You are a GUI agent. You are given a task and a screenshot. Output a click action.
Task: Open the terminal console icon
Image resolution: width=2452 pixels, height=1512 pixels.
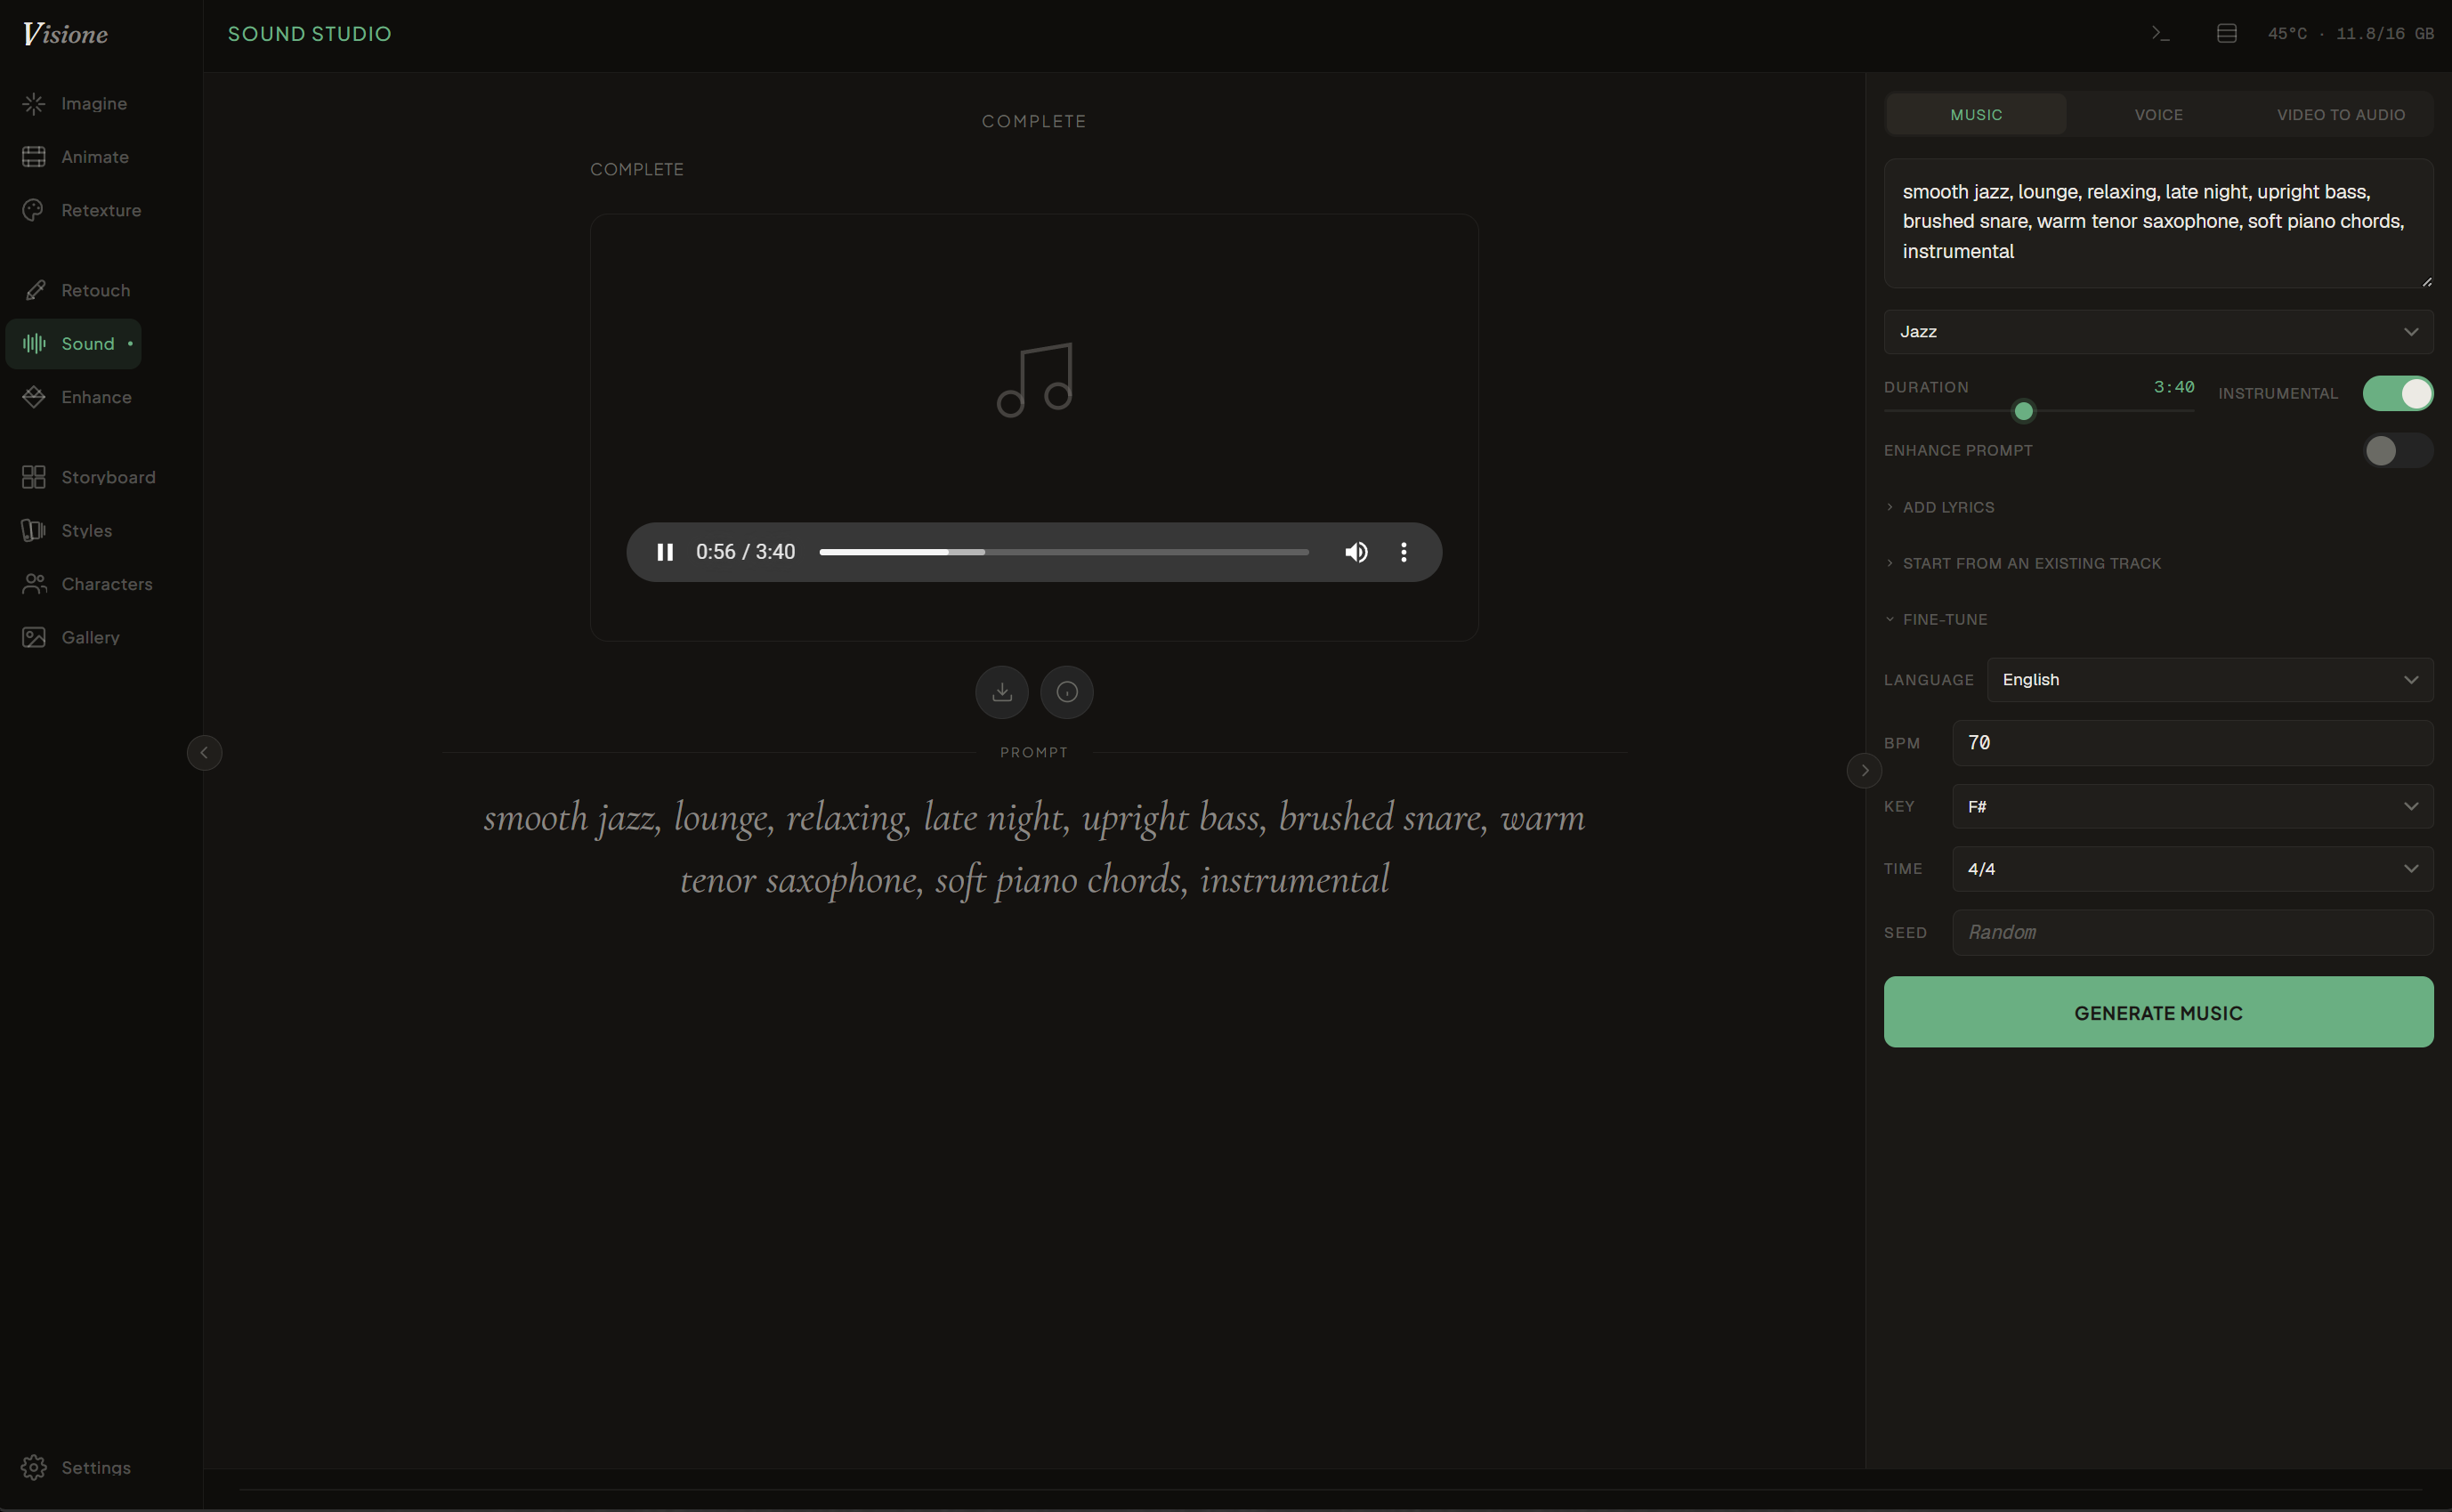pyautogui.click(x=2160, y=34)
